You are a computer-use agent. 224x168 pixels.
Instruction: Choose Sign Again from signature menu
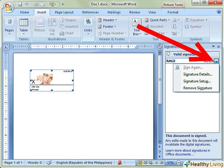[x=196, y=67]
